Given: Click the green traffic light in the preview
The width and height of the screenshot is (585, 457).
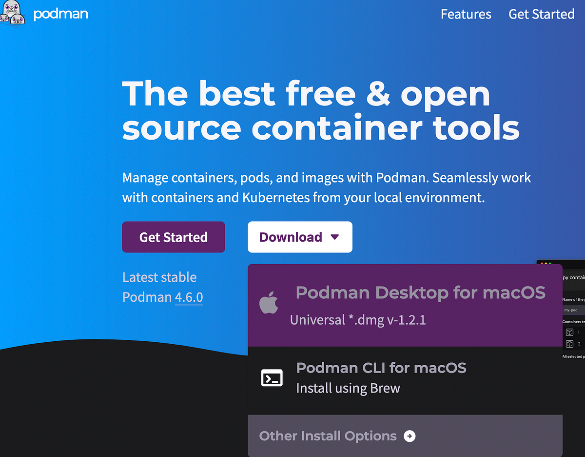Looking at the screenshot, I should coord(550,263).
